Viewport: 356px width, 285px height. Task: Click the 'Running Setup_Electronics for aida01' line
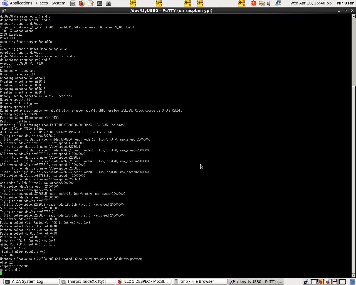91,110
